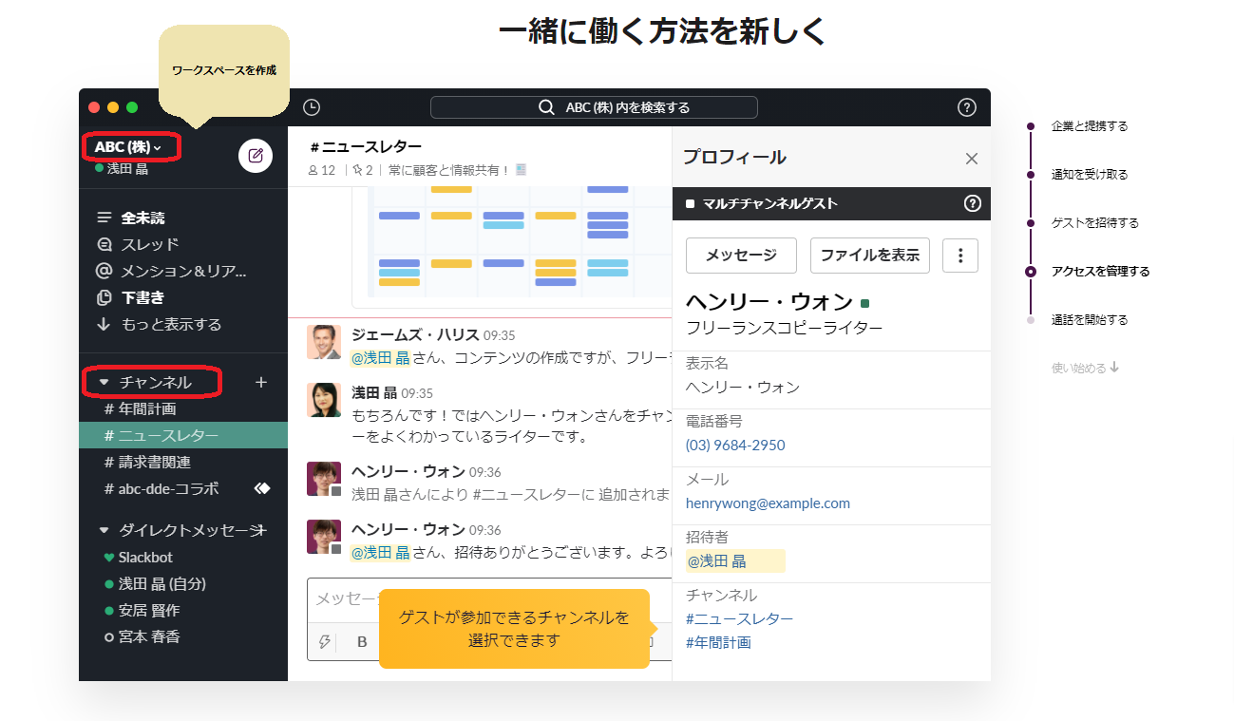Click the compose new message icon

[x=256, y=156]
